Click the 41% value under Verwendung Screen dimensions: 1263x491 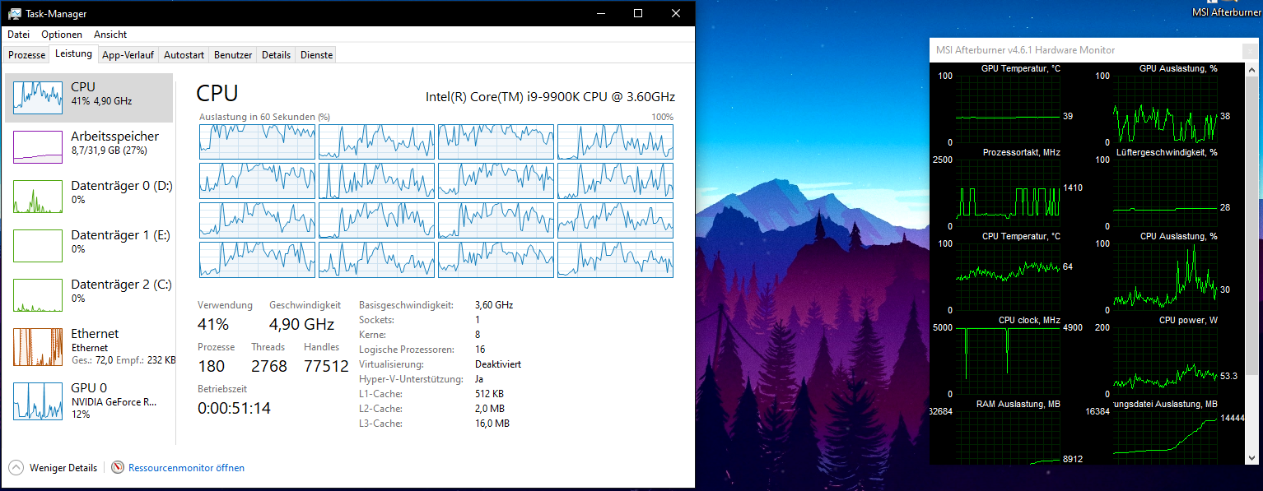click(x=213, y=323)
